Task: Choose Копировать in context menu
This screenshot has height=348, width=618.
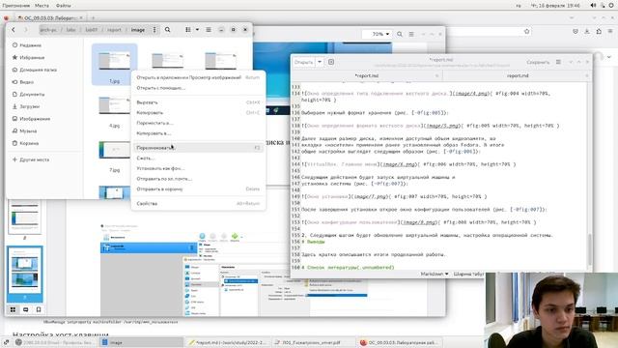Action: click(x=198, y=112)
